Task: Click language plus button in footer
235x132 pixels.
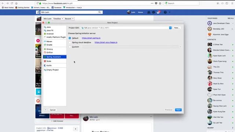Action: click(x=75, y=129)
